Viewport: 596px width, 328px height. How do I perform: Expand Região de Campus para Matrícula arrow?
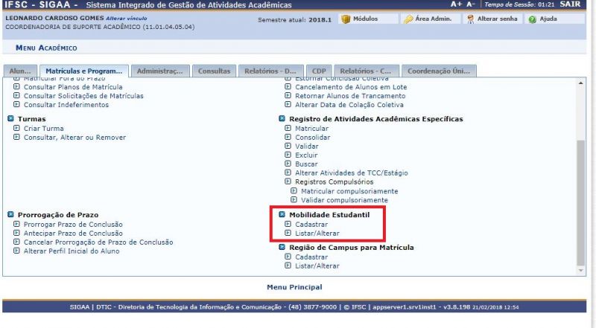pyautogui.click(x=282, y=248)
